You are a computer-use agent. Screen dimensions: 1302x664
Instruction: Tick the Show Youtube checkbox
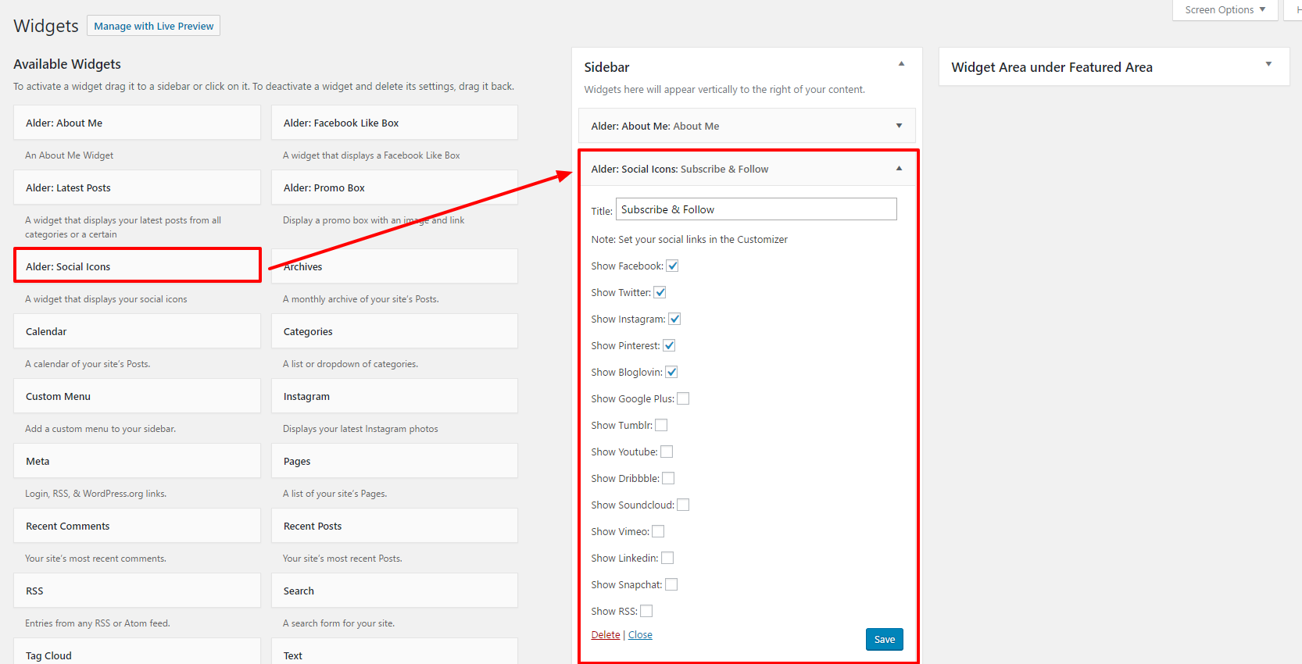pos(667,452)
